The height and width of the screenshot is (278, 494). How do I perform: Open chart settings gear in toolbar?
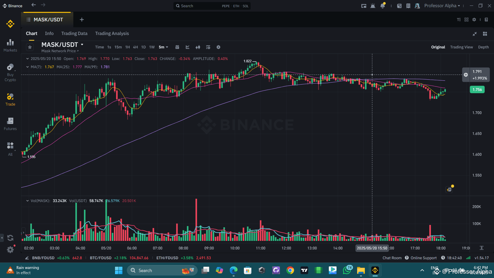[218, 47]
